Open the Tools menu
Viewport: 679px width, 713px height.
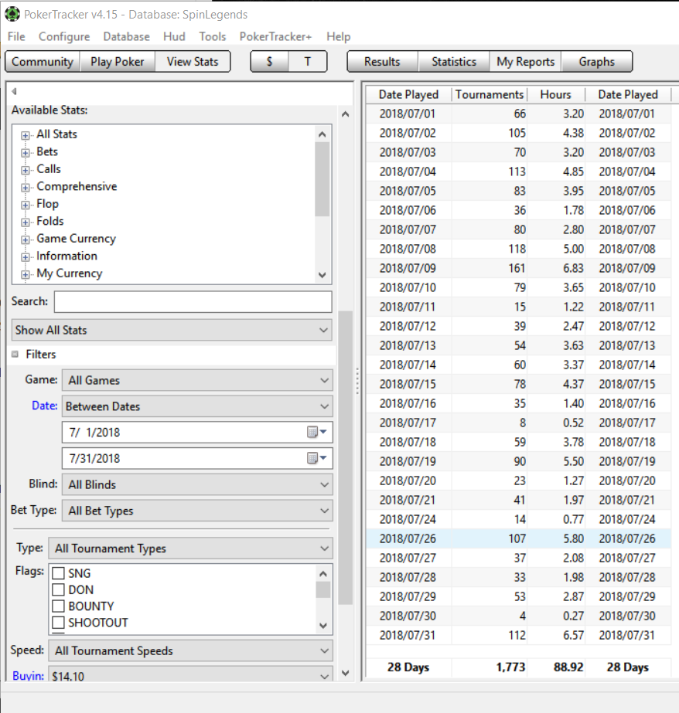click(x=213, y=36)
